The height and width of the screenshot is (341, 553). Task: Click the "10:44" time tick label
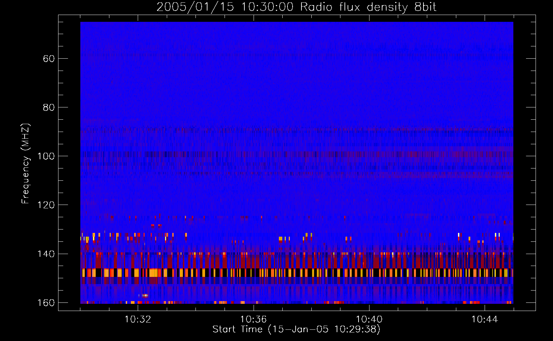click(x=485, y=320)
